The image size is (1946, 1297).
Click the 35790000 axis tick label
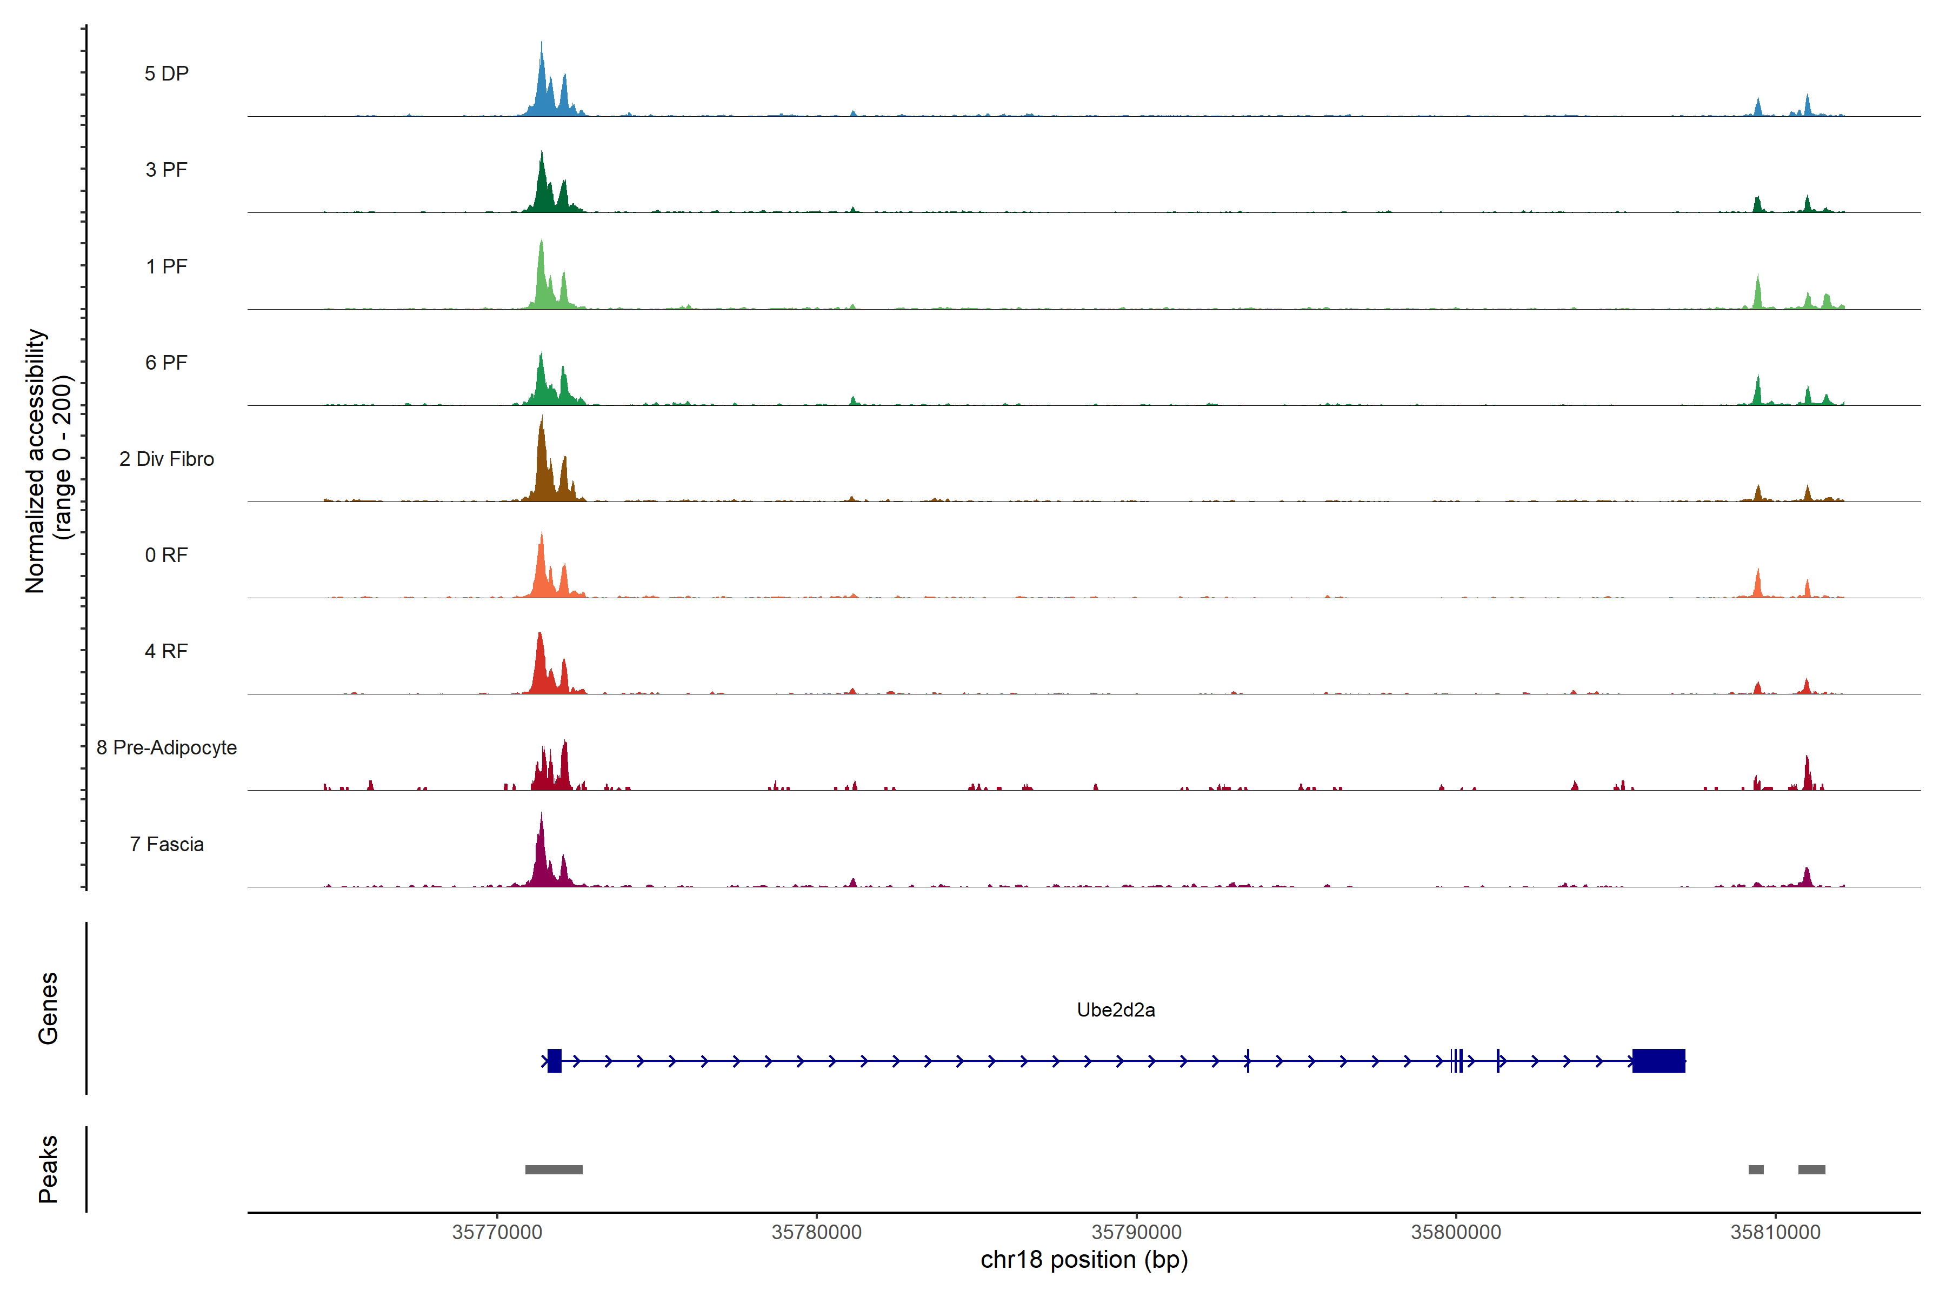pyautogui.click(x=1136, y=1232)
